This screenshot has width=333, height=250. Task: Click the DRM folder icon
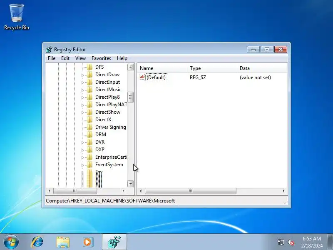(90, 135)
